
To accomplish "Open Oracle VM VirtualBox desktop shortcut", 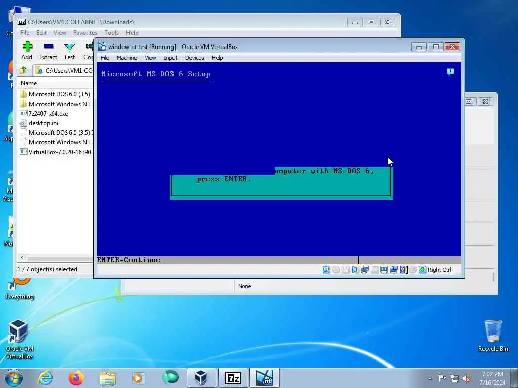I will point(19,339).
